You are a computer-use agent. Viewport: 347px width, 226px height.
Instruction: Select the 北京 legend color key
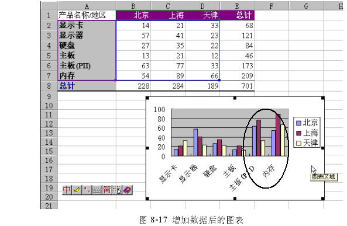pyautogui.click(x=298, y=123)
